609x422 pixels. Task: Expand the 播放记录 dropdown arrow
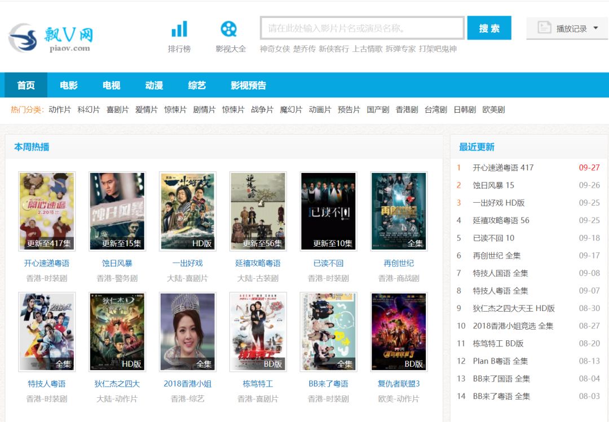(x=596, y=28)
